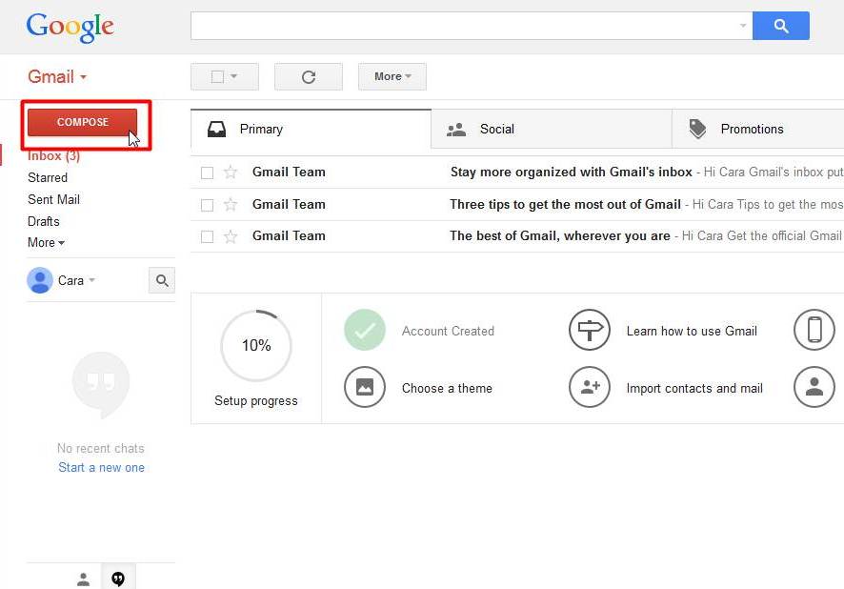Tick checkbox for 'The best of Gmail' email
This screenshot has height=589, width=844.
point(208,237)
